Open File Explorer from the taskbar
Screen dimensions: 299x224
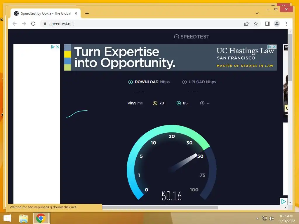(x=24, y=218)
